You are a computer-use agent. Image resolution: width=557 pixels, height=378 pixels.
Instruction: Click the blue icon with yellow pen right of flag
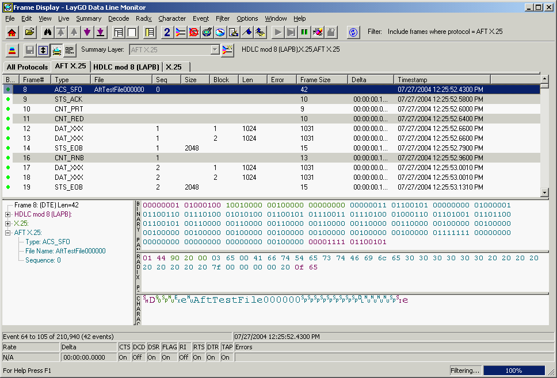(x=260, y=32)
